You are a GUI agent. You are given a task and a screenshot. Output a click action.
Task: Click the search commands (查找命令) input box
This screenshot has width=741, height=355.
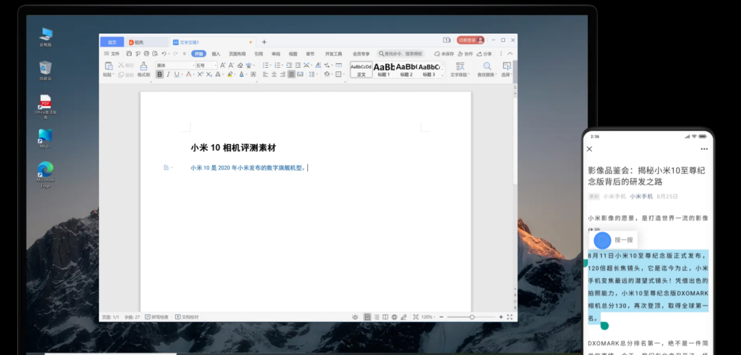[x=402, y=53]
